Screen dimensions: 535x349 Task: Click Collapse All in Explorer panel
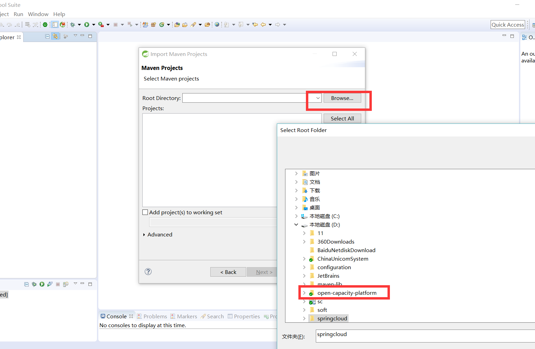coord(47,37)
